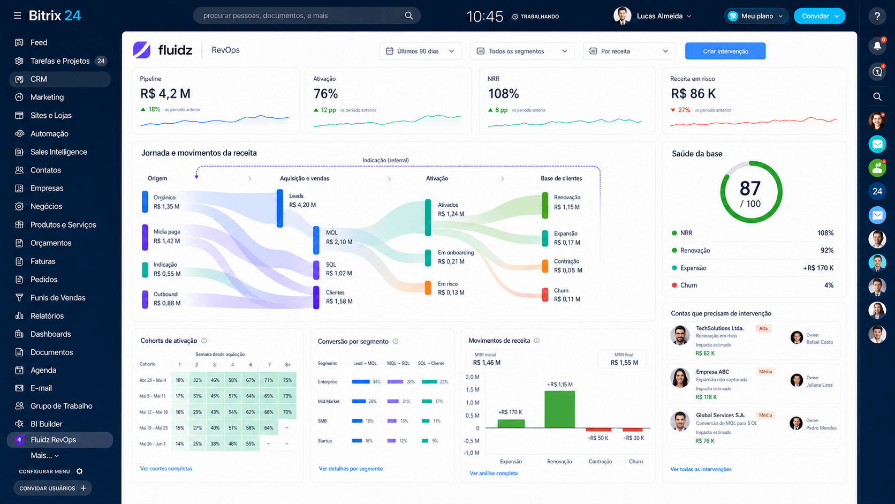Click the Contatos icon

tap(19, 170)
